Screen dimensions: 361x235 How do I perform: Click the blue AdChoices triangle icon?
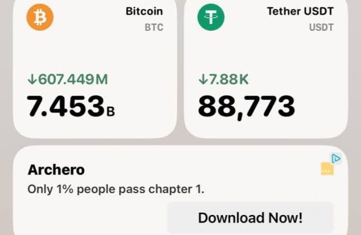tap(336, 159)
